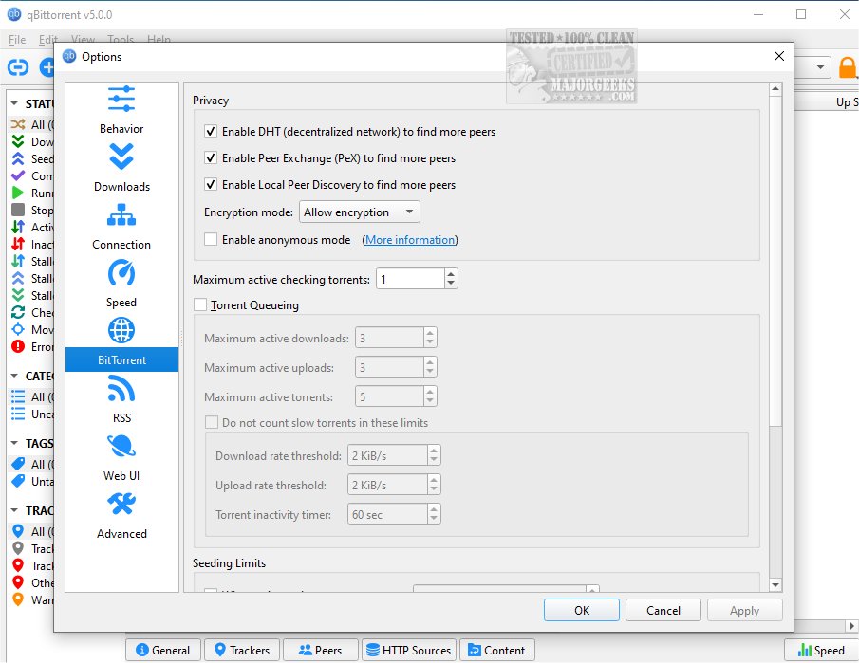859x663 pixels.
Task: Open the More information link
Action: coord(410,240)
